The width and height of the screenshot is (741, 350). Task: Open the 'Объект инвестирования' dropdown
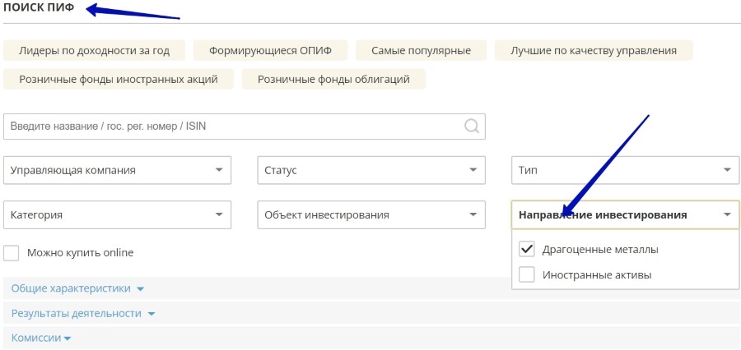coord(370,214)
